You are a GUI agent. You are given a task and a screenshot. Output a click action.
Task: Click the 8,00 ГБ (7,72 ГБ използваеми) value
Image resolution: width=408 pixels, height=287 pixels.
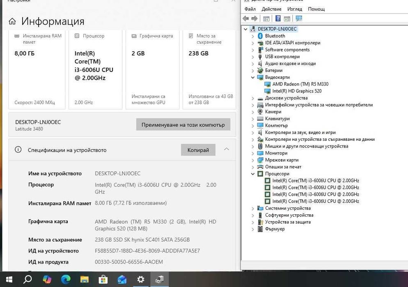click(x=131, y=203)
